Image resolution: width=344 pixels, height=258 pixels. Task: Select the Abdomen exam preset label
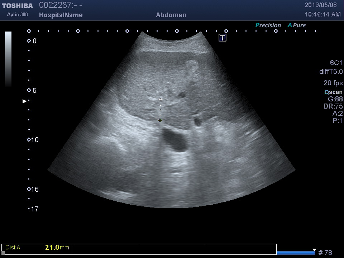pos(171,15)
